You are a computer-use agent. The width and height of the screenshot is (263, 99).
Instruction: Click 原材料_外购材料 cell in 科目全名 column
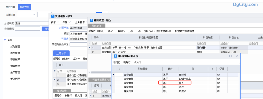(233, 48)
